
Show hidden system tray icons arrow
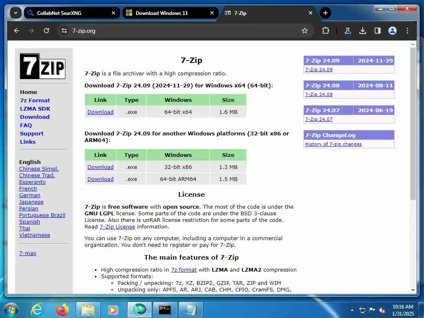coord(352,310)
